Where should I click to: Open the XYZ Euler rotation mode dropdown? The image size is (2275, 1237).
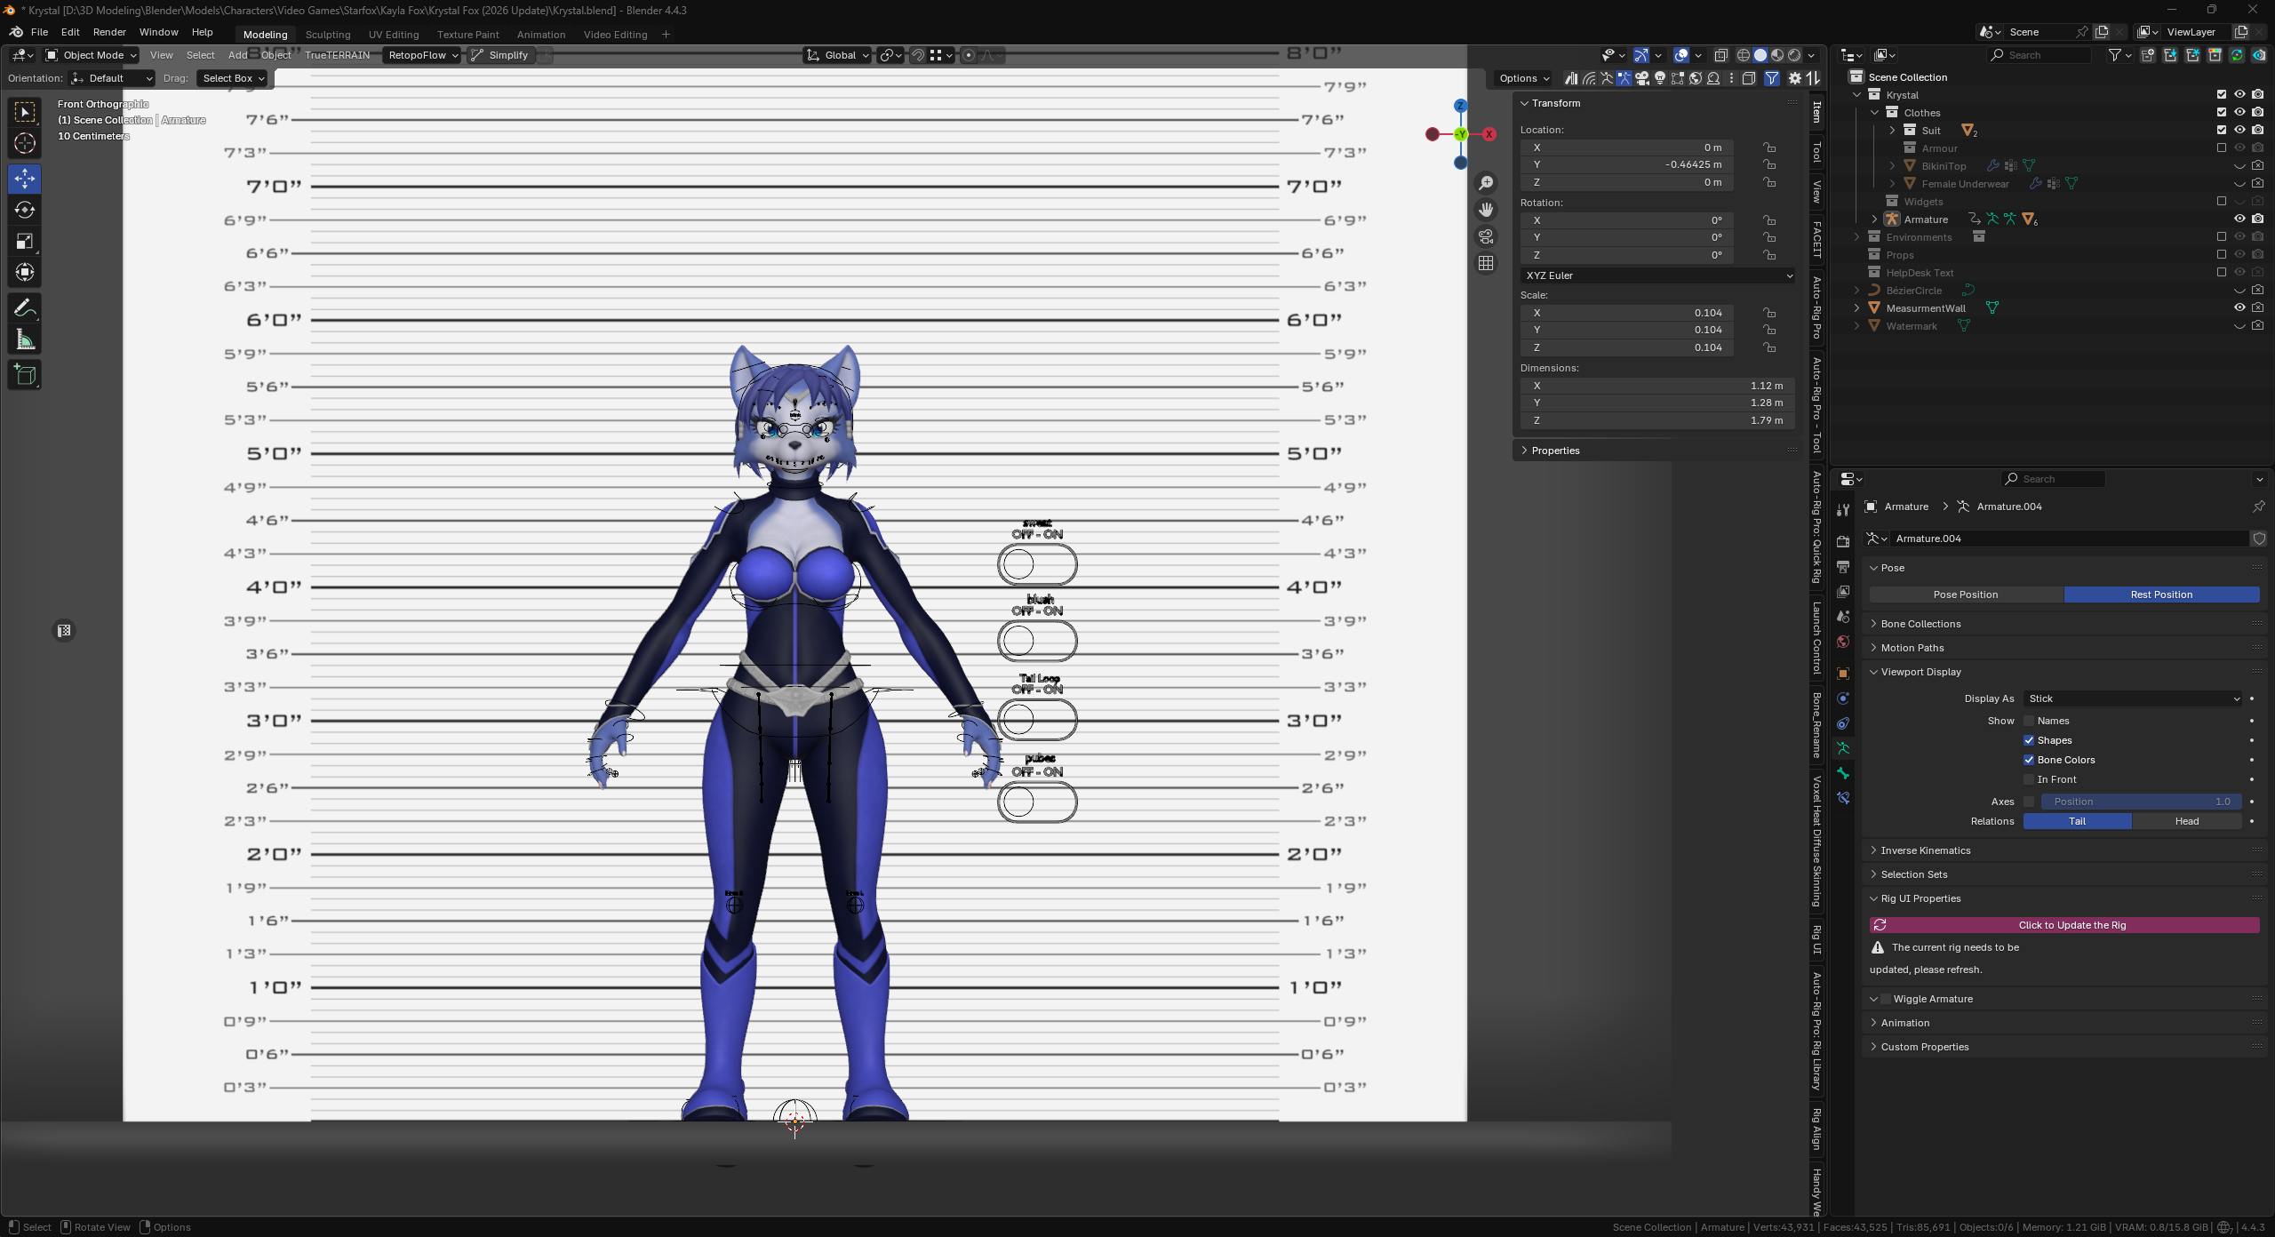1658,275
